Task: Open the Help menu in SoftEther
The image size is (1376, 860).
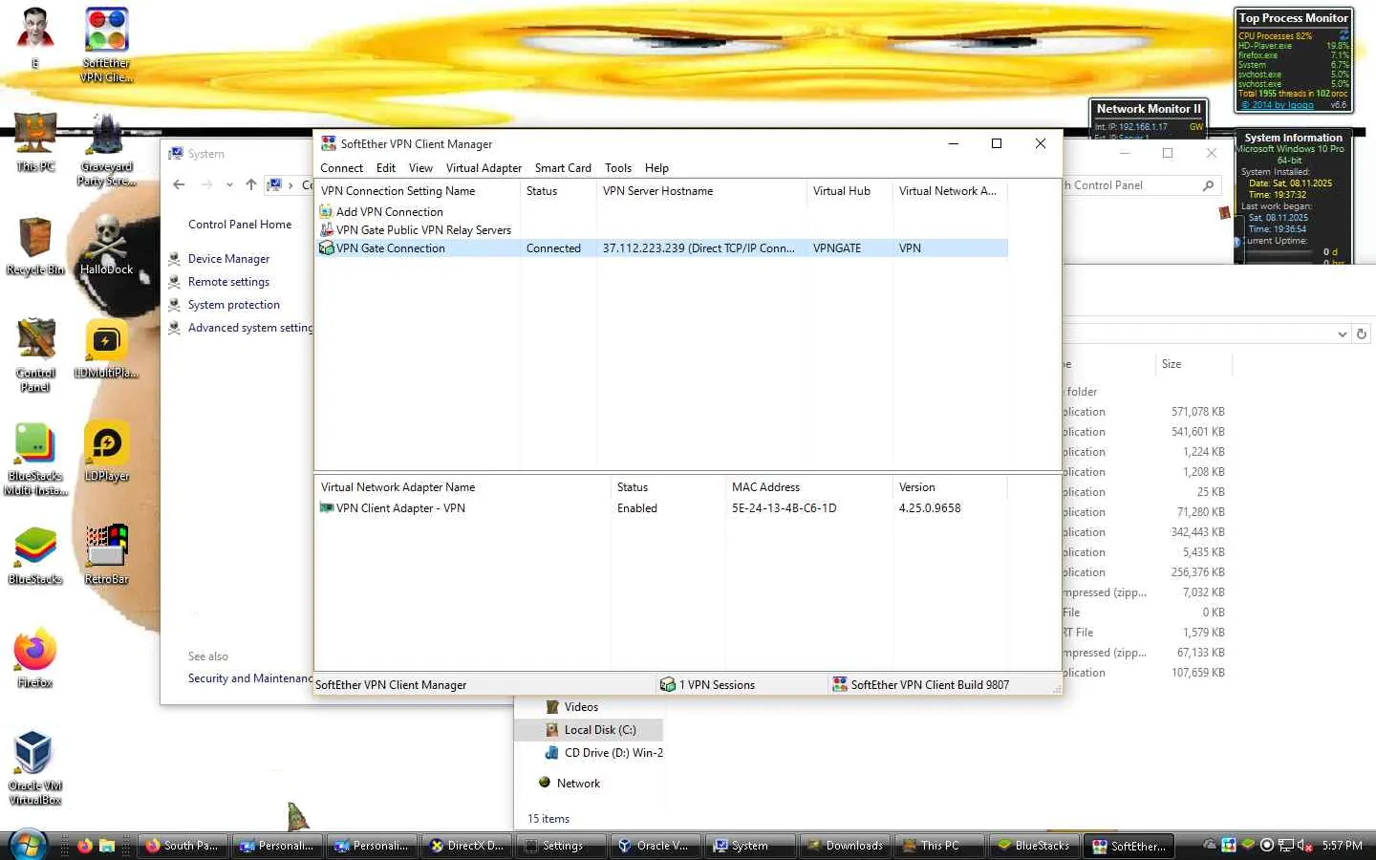Action: click(x=656, y=168)
